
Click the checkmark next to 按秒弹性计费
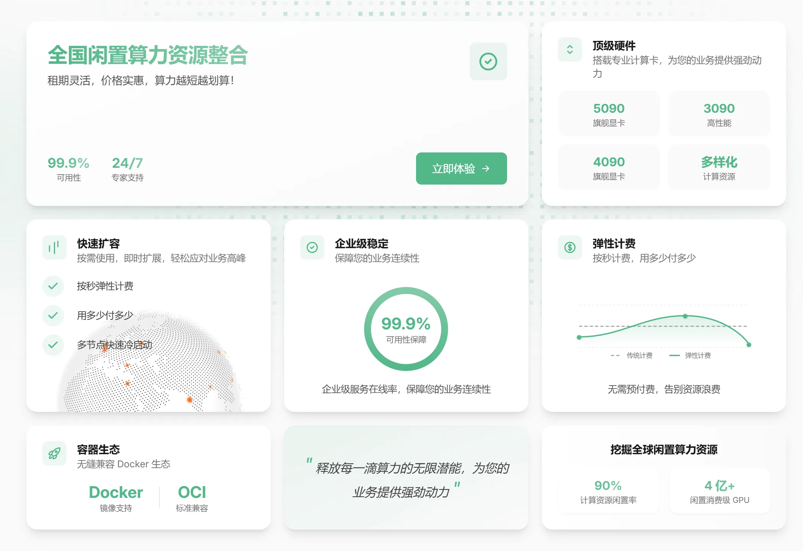click(x=53, y=286)
